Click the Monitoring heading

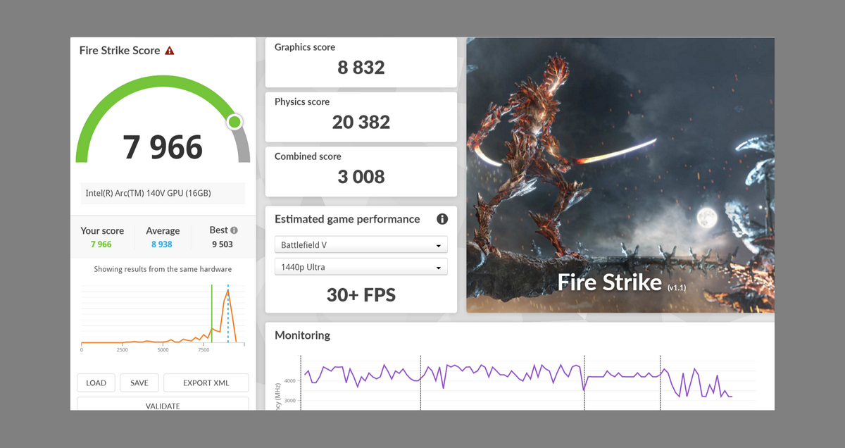pyautogui.click(x=302, y=335)
